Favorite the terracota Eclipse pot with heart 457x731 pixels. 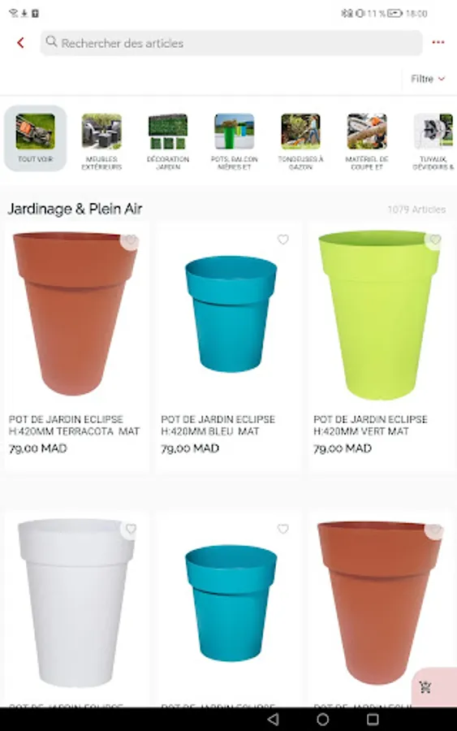tap(131, 240)
